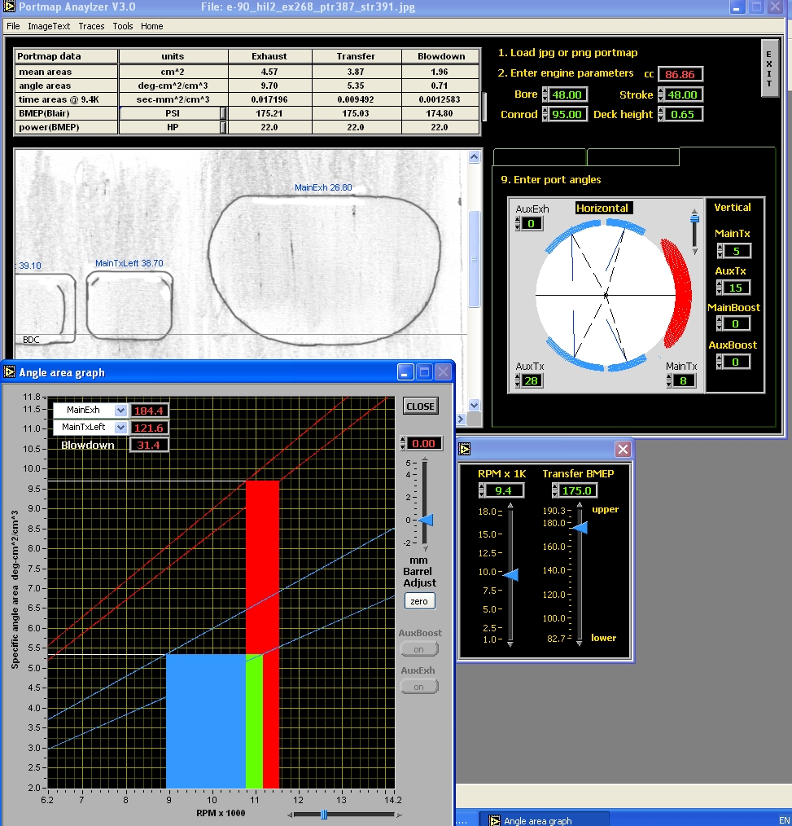792x826 pixels.
Task: Click the zero barrel adjust button
Action: click(419, 601)
